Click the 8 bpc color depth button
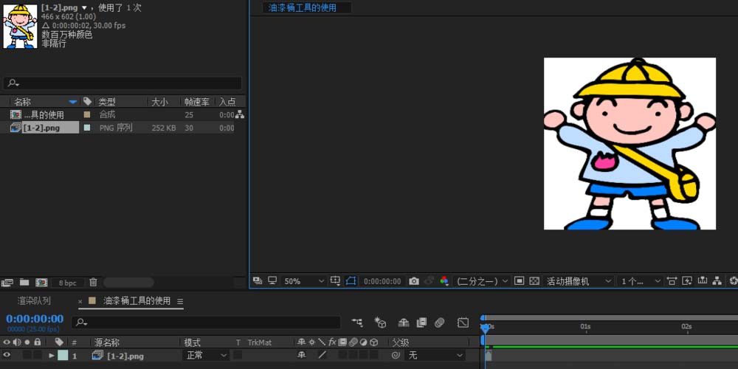The image size is (738, 369). point(68,283)
